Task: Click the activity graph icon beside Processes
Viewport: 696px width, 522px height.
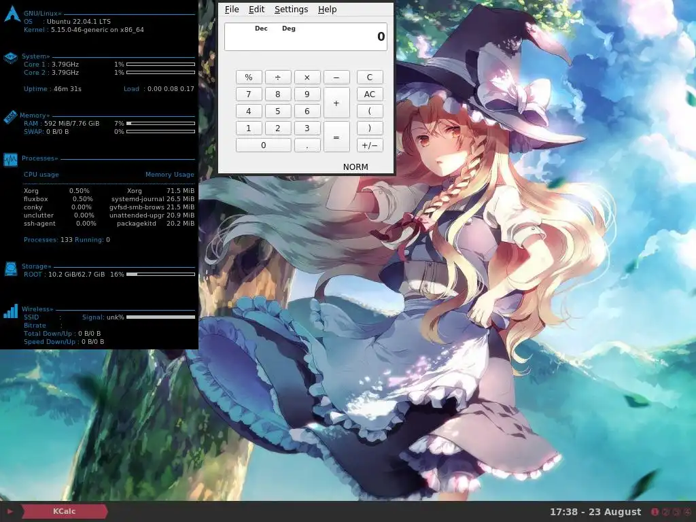Action: tap(10, 160)
